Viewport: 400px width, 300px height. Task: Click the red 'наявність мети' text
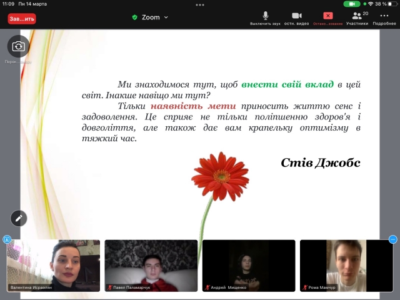tap(193, 106)
